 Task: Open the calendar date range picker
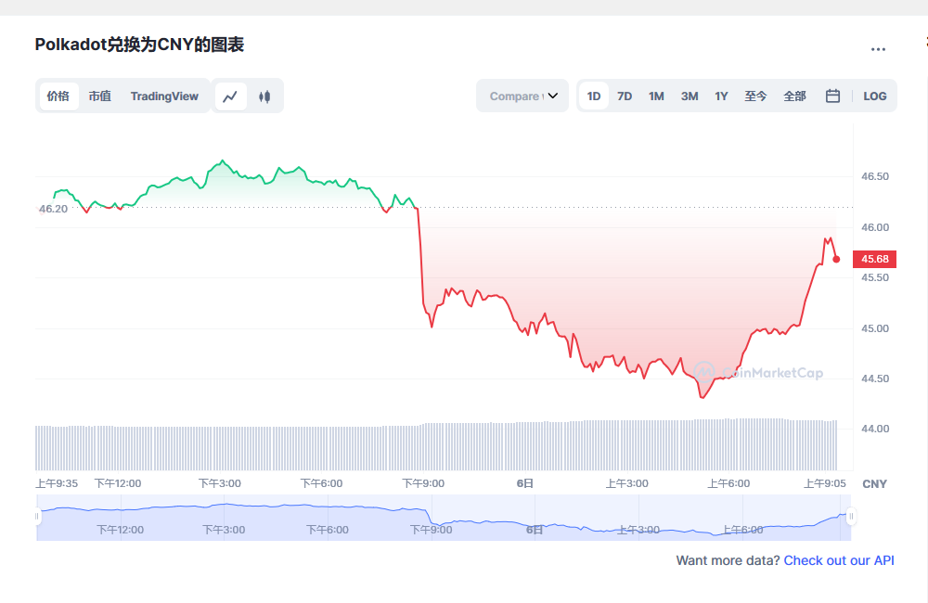(x=832, y=96)
